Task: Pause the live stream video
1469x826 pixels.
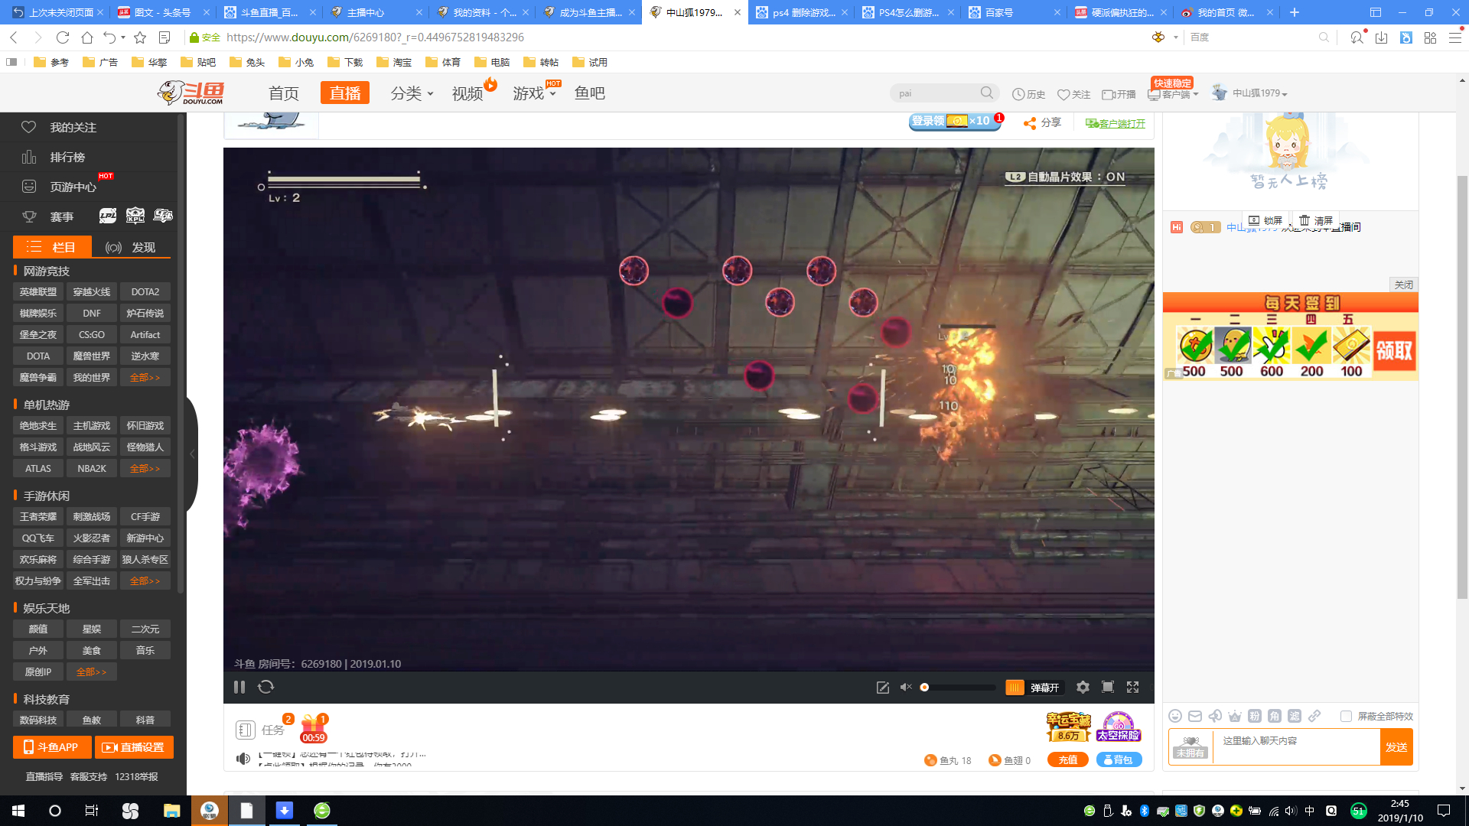Action: (239, 687)
